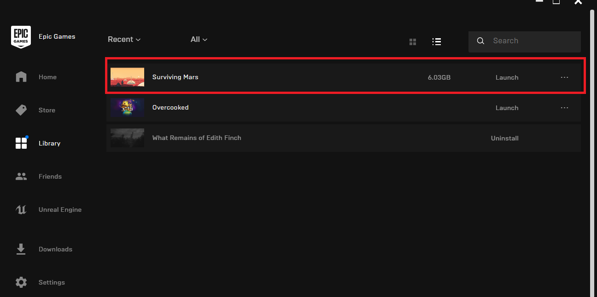Go to Downloads page
This screenshot has height=297, width=597.
[55, 249]
